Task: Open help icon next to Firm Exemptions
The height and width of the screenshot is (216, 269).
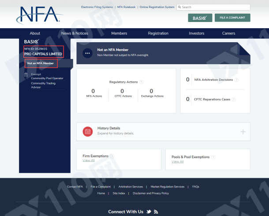Action: pyautogui.click(x=112, y=156)
